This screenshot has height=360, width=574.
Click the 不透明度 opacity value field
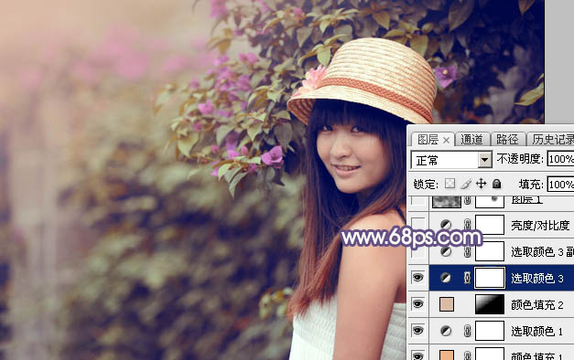(560, 159)
